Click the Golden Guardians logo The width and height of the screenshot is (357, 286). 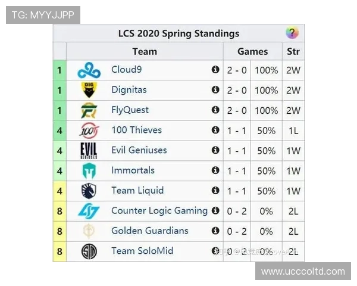(89, 231)
